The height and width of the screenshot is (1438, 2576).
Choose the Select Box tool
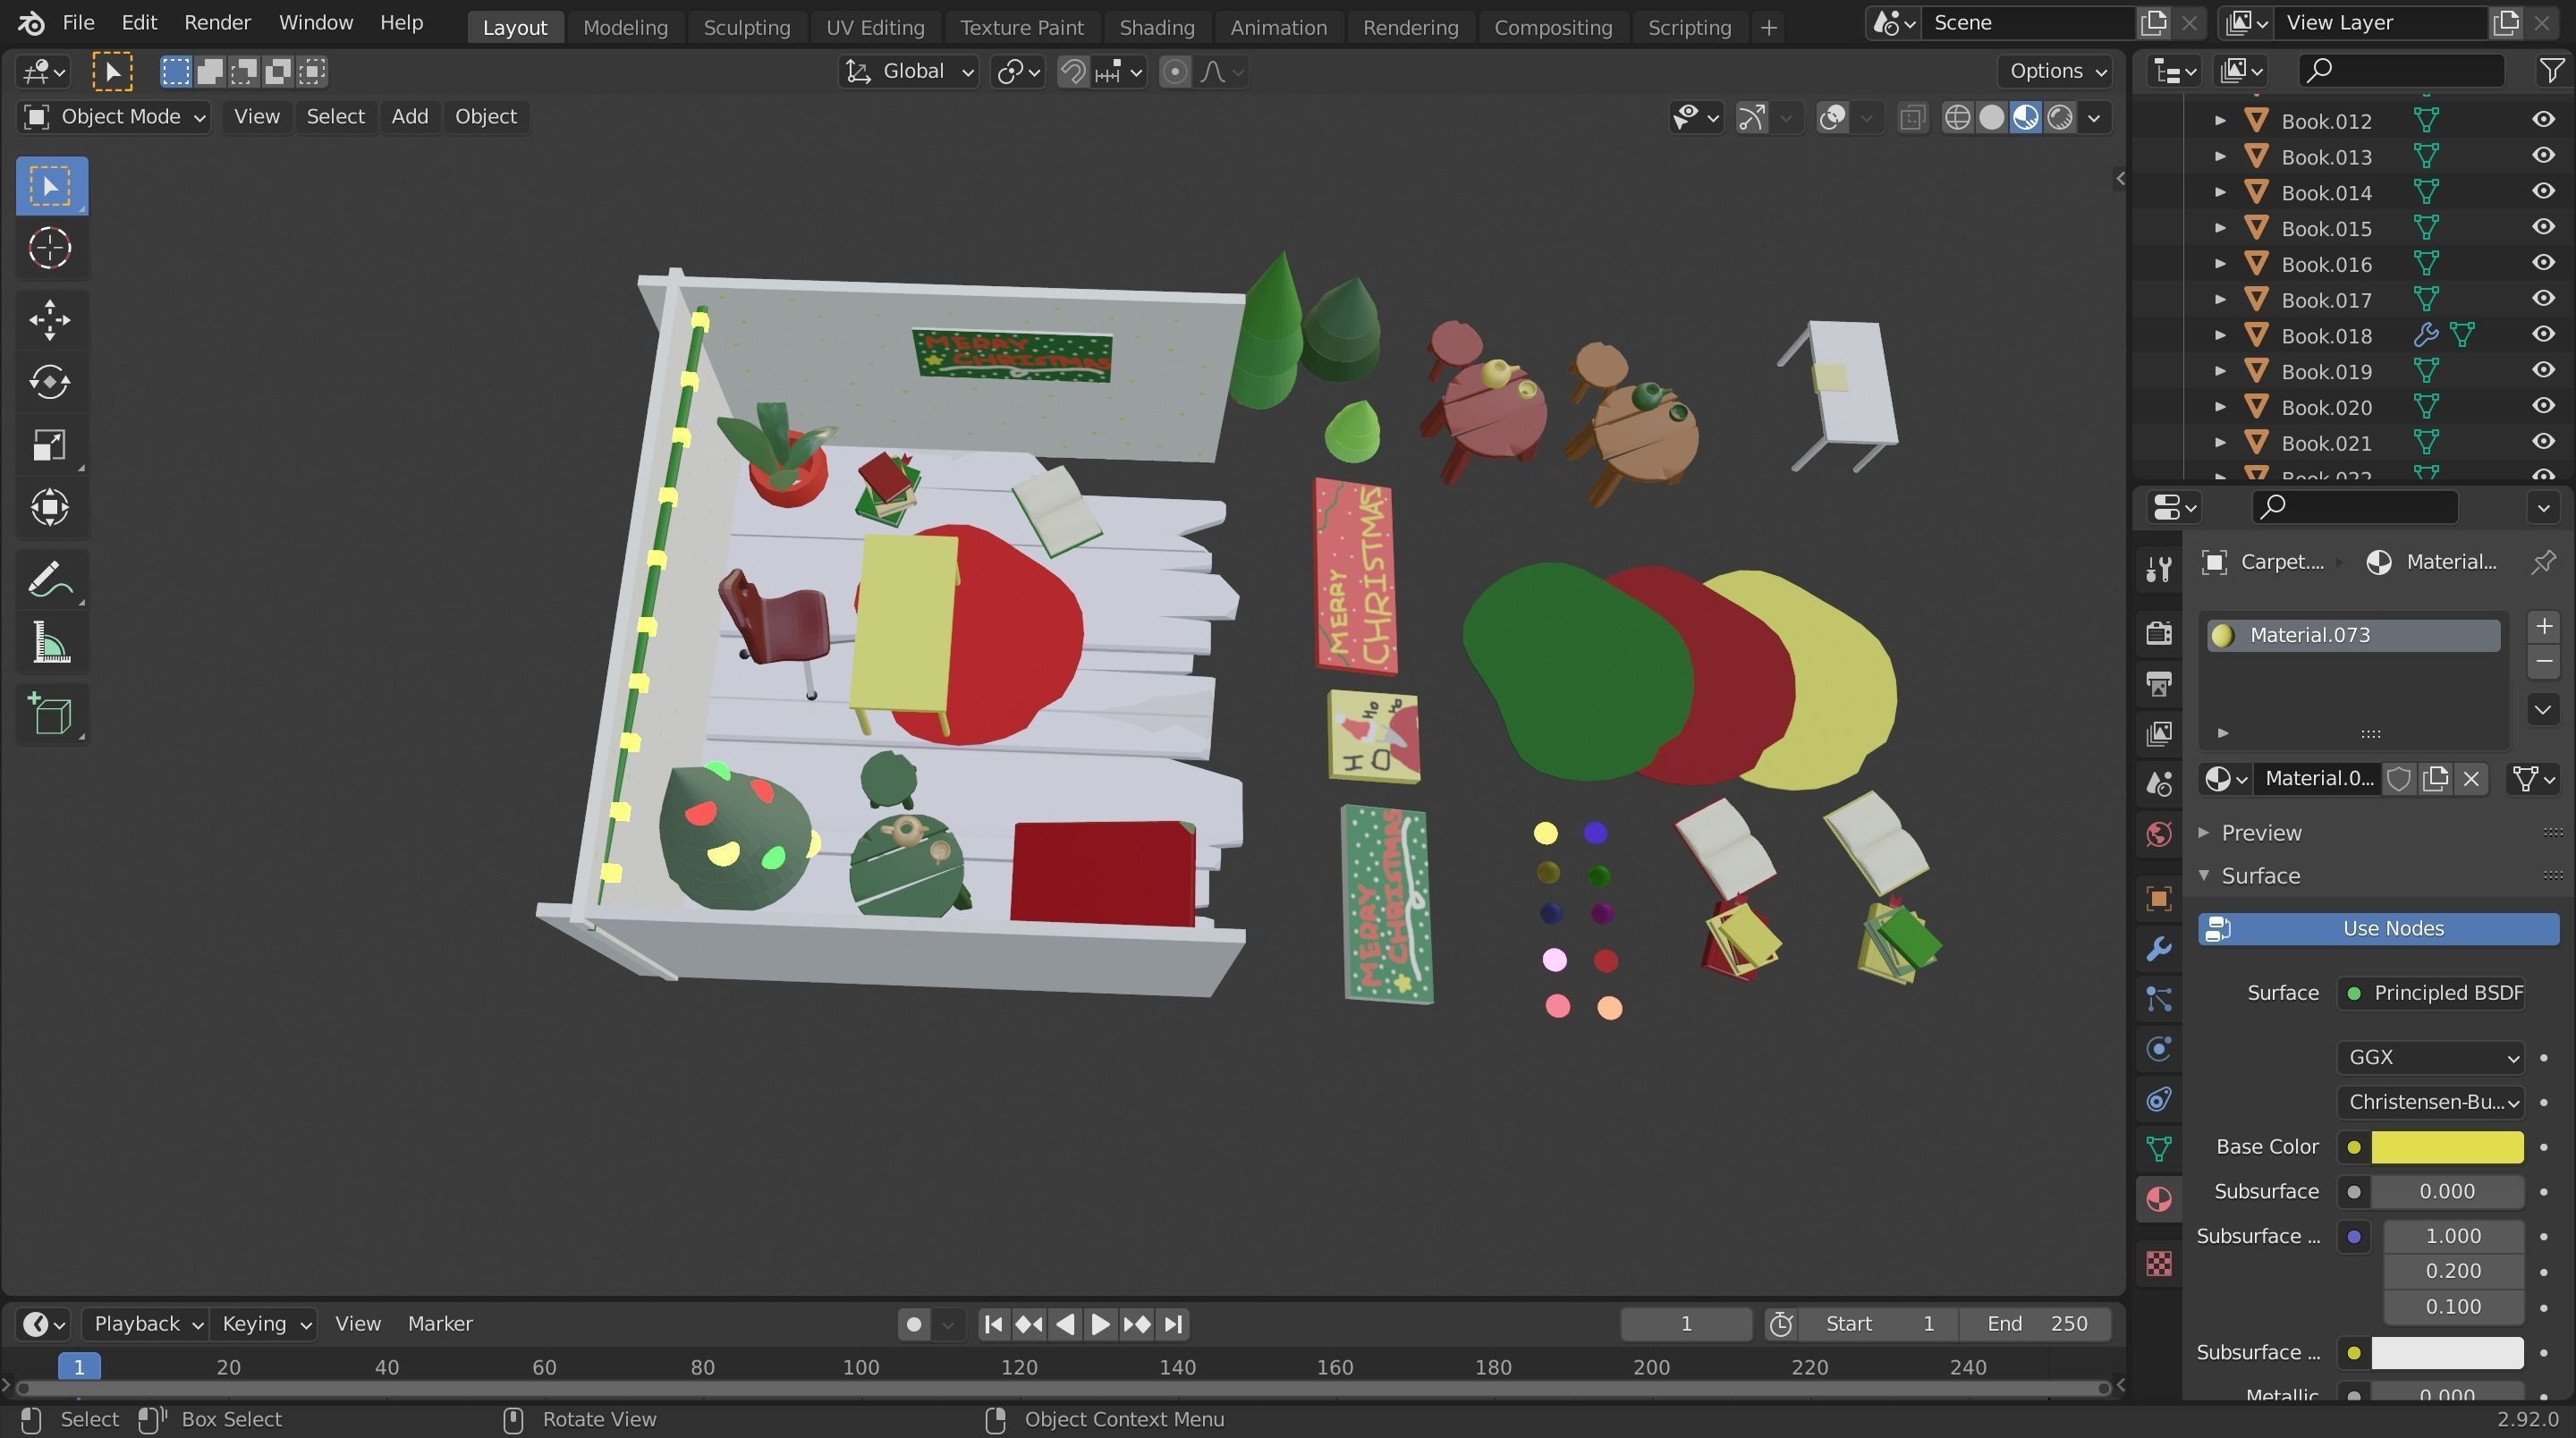(x=50, y=186)
